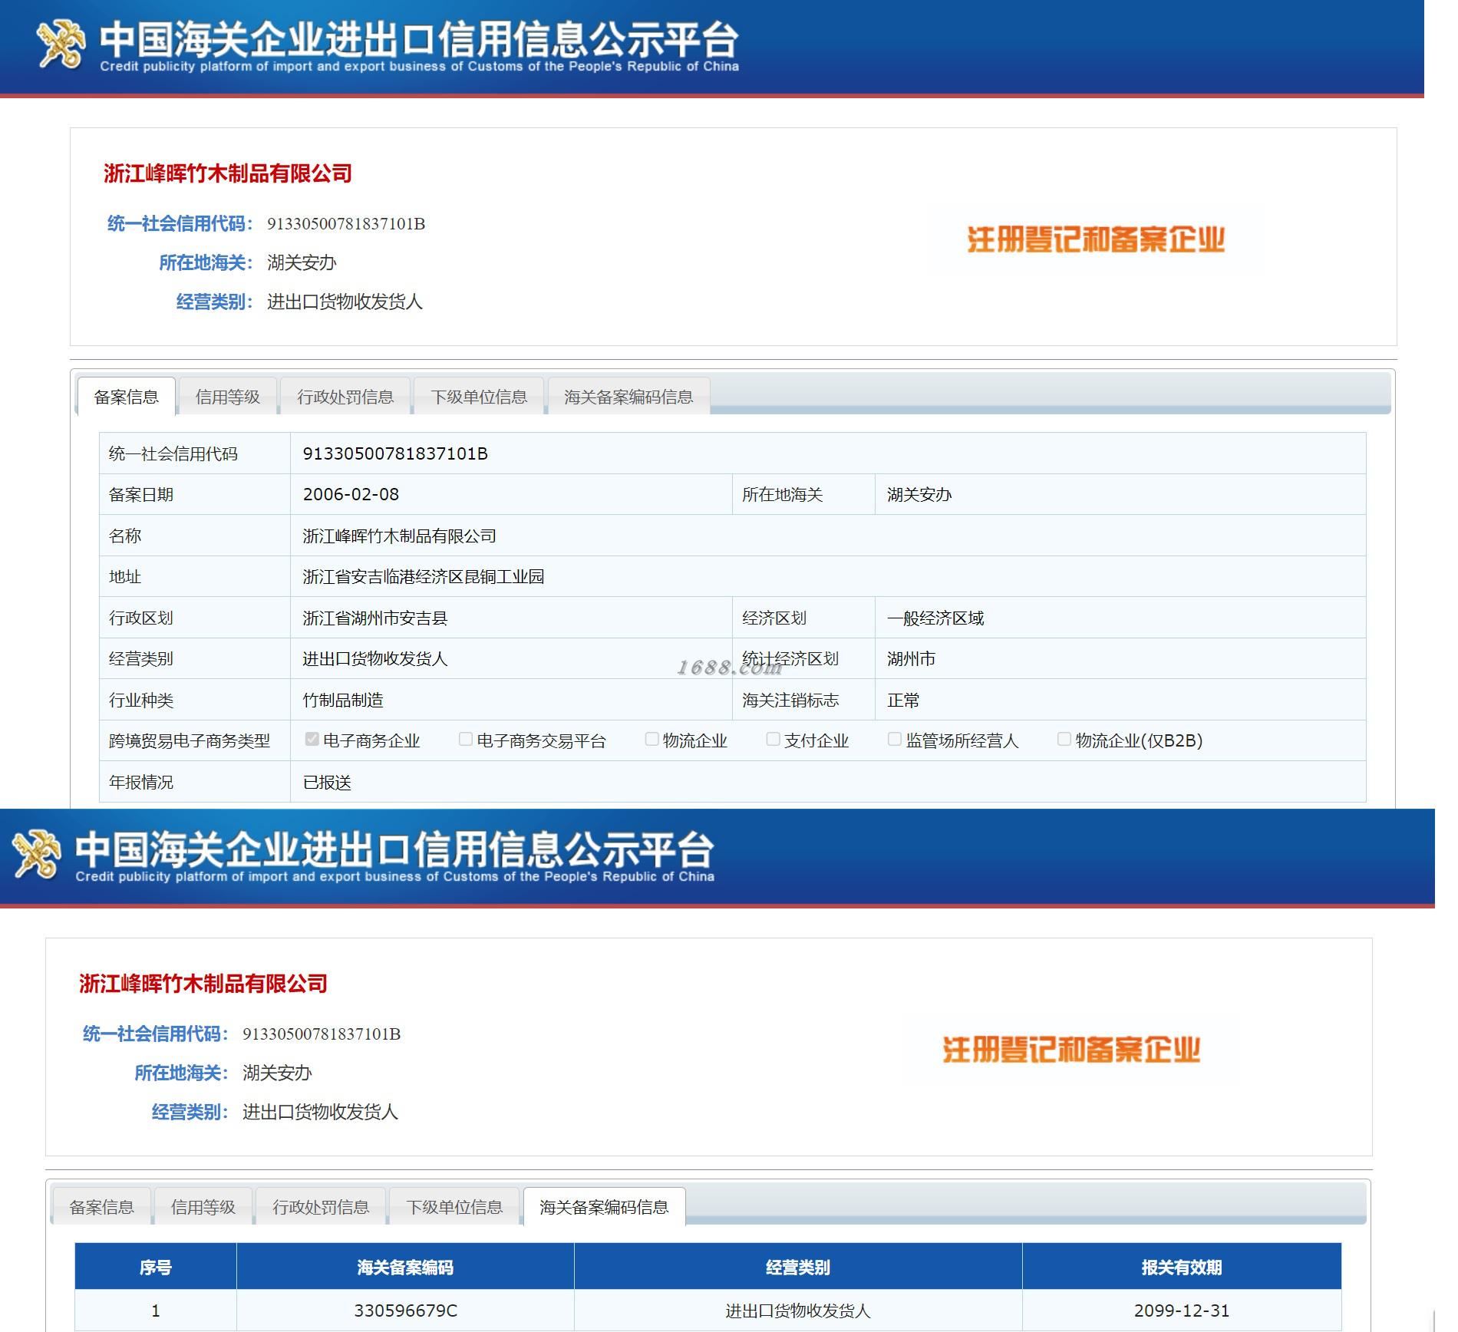Click 正常 customs cancellation status
1458x1332 pixels.
tap(903, 700)
